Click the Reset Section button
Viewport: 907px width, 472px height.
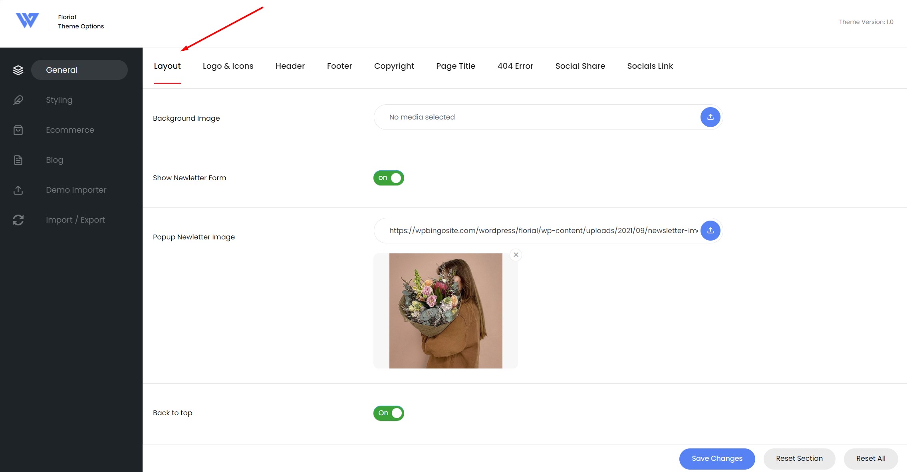coord(799,458)
